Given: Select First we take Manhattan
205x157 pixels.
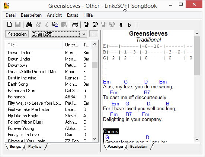Looking at the screenshot, I should pyautogui.click(x=48, y=109).
